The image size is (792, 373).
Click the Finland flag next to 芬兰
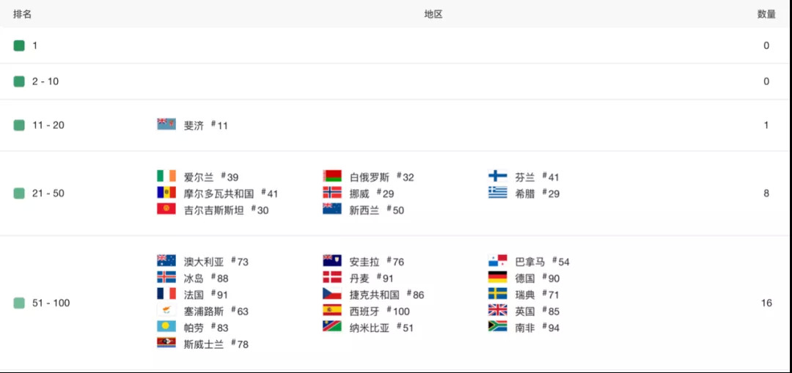click(x=498, y=177)
